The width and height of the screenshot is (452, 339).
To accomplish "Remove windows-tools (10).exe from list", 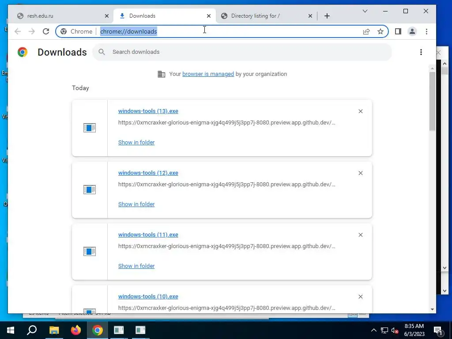I will coord(360,297).
